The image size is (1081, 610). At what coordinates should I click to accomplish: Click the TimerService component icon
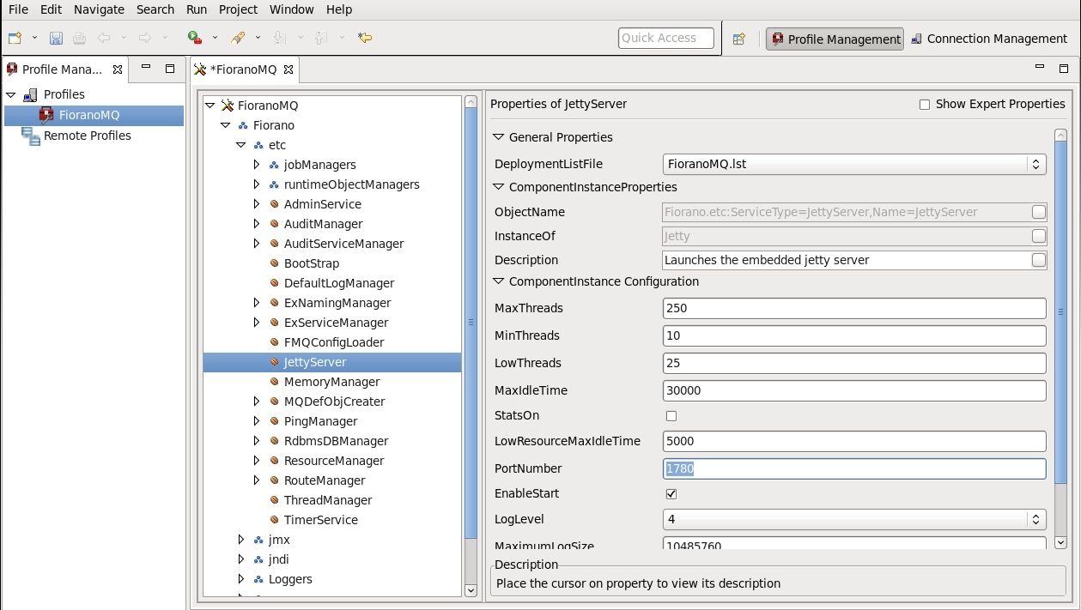click(x=274, y=520)
